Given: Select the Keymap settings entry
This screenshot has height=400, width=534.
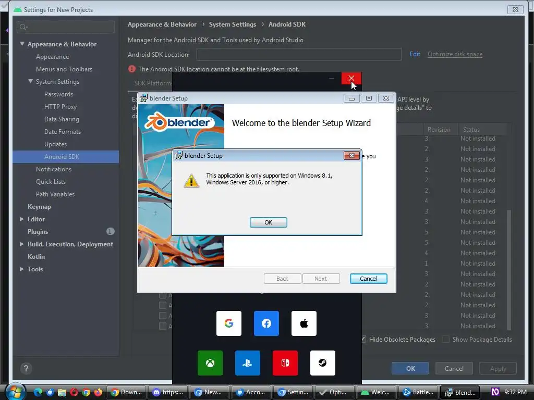Looking at the screenshot, I should pyautogui.click(x=39, y=206).
